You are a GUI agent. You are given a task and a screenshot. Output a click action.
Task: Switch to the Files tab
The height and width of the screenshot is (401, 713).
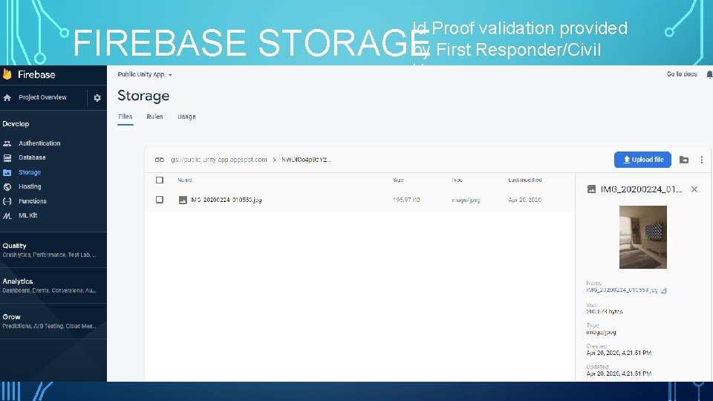(126, 117)
